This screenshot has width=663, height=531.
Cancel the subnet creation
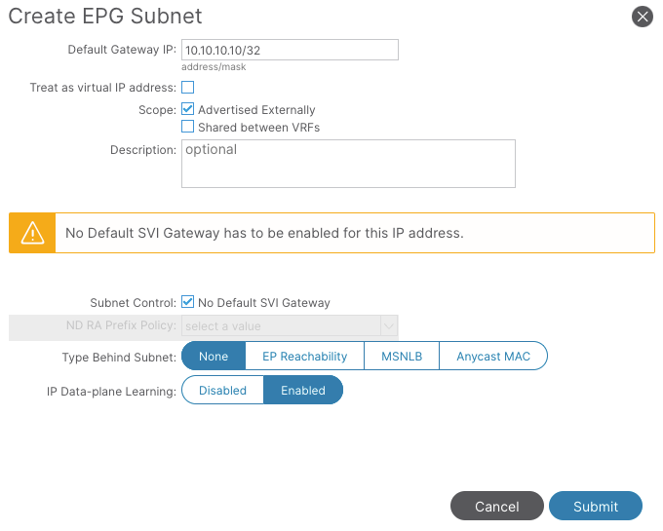tap(497, 506)
